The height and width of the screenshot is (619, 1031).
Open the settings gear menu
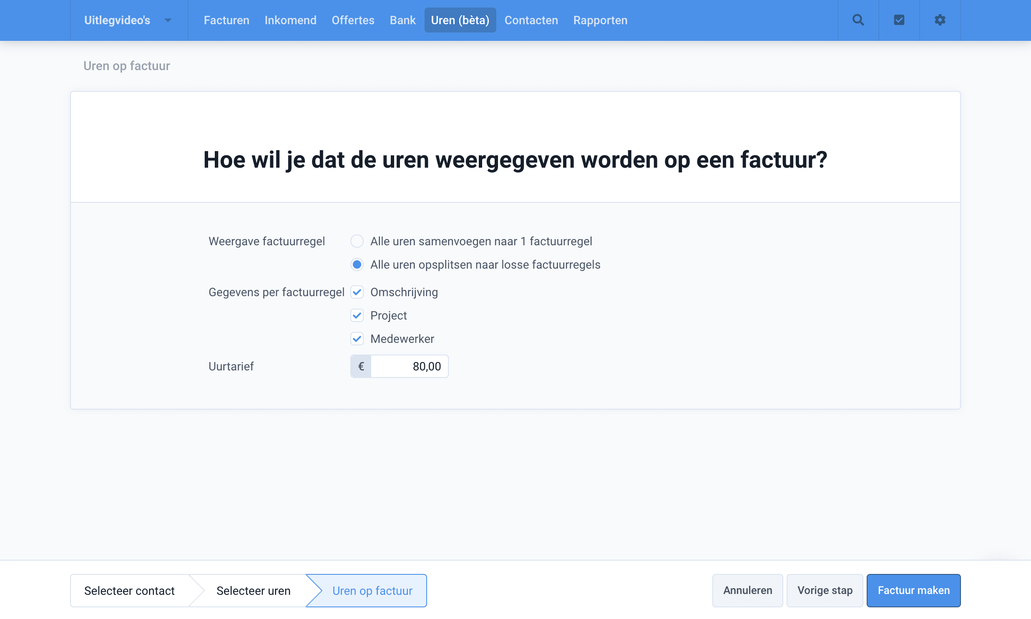940,20
